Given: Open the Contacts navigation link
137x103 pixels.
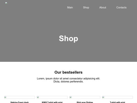Looking at the screenshot, I should click(121, 8).
